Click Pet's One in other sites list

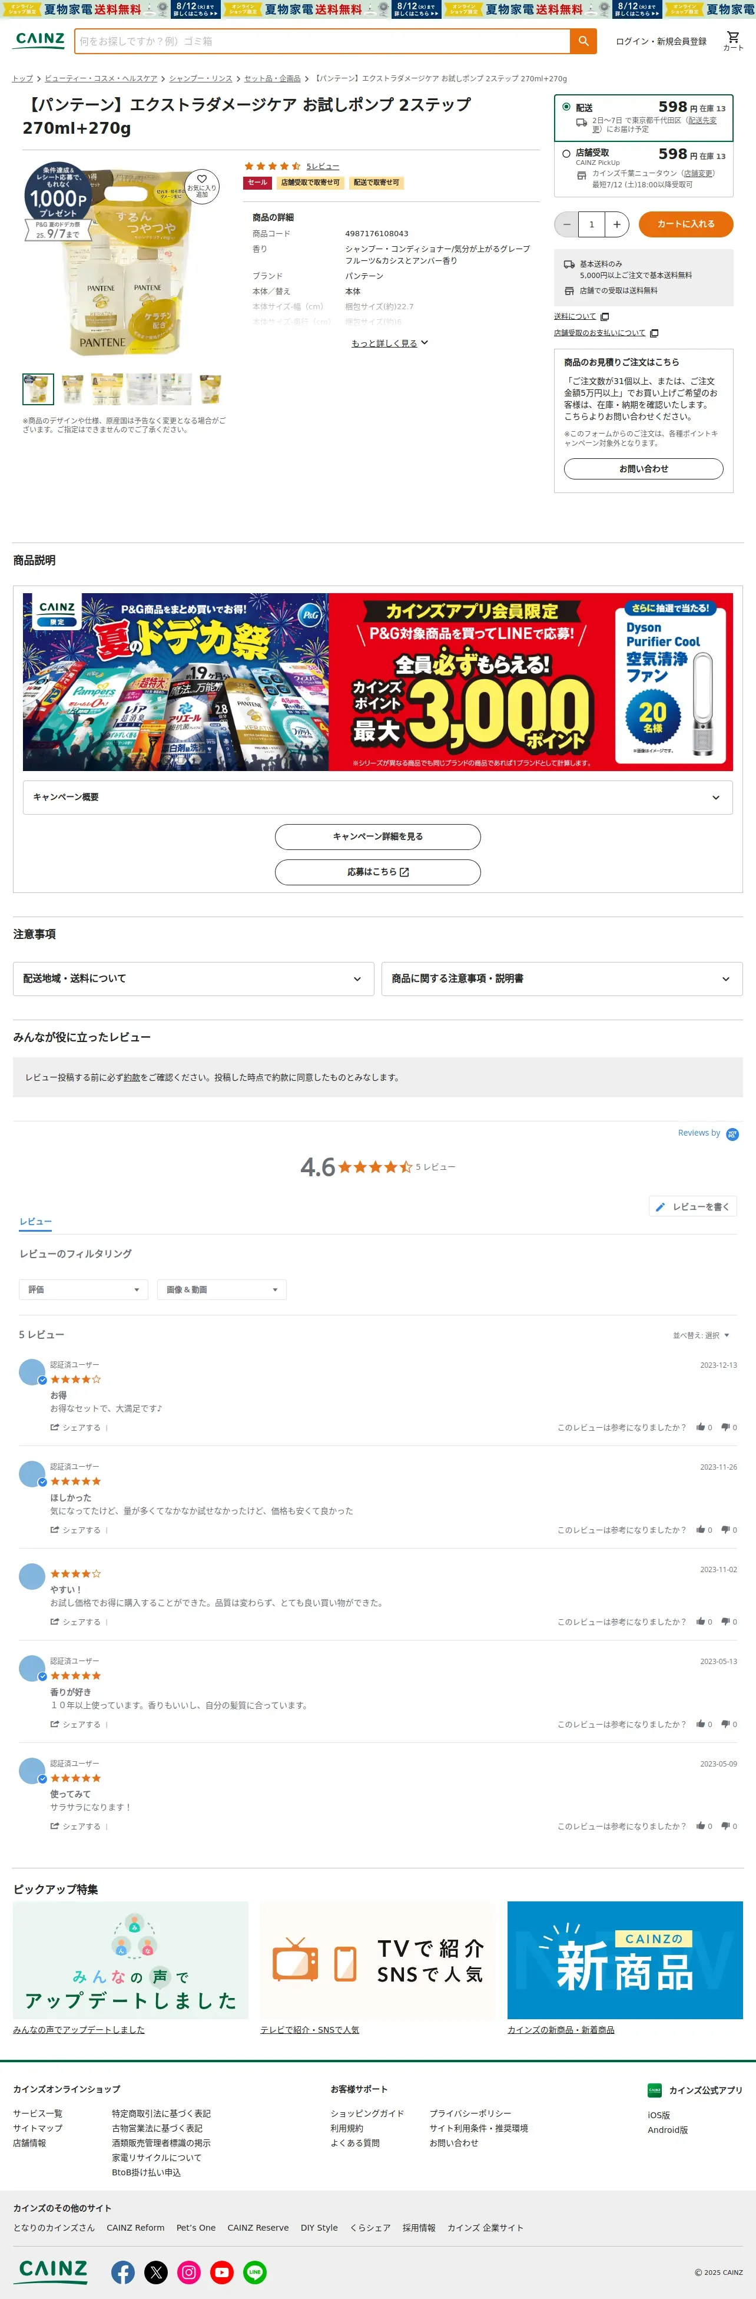click(195, 2228)
